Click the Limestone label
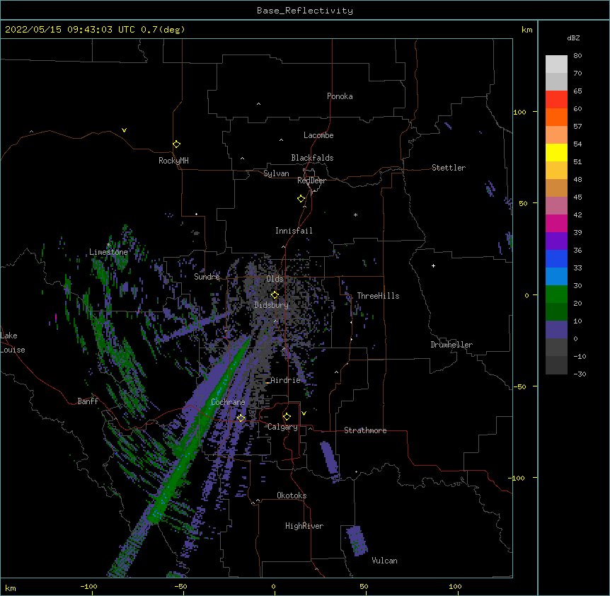Image resolution: width=610 pixels, height=596 pixels. (x=108, y=252)
